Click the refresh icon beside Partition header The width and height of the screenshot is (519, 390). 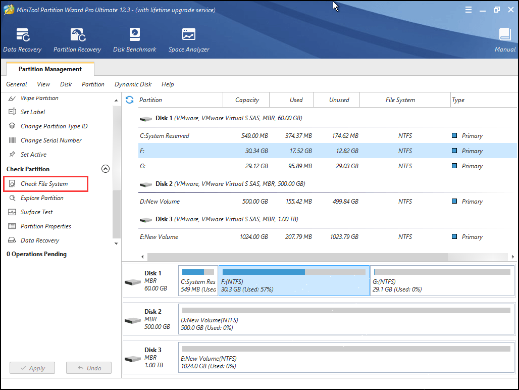129,100
